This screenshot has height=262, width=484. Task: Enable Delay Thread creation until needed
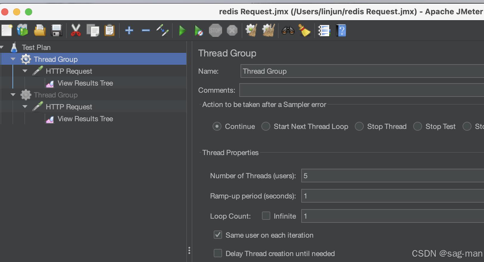pos(218,253)
